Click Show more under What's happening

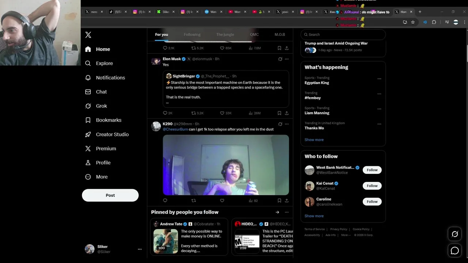(x=314, y=140)
